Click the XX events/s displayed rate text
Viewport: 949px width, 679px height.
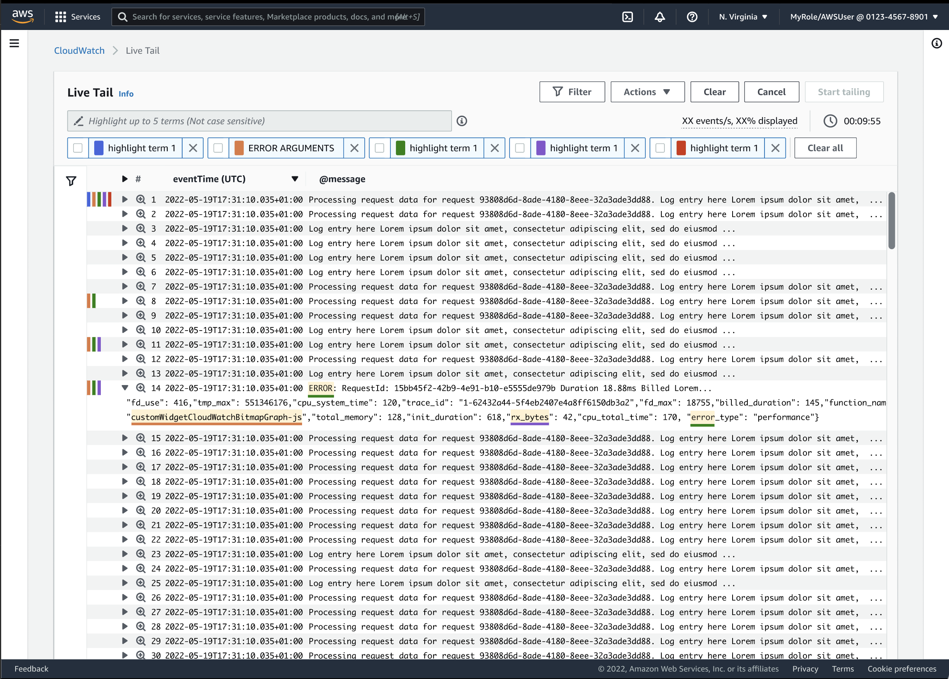click(x=740, y=121)
